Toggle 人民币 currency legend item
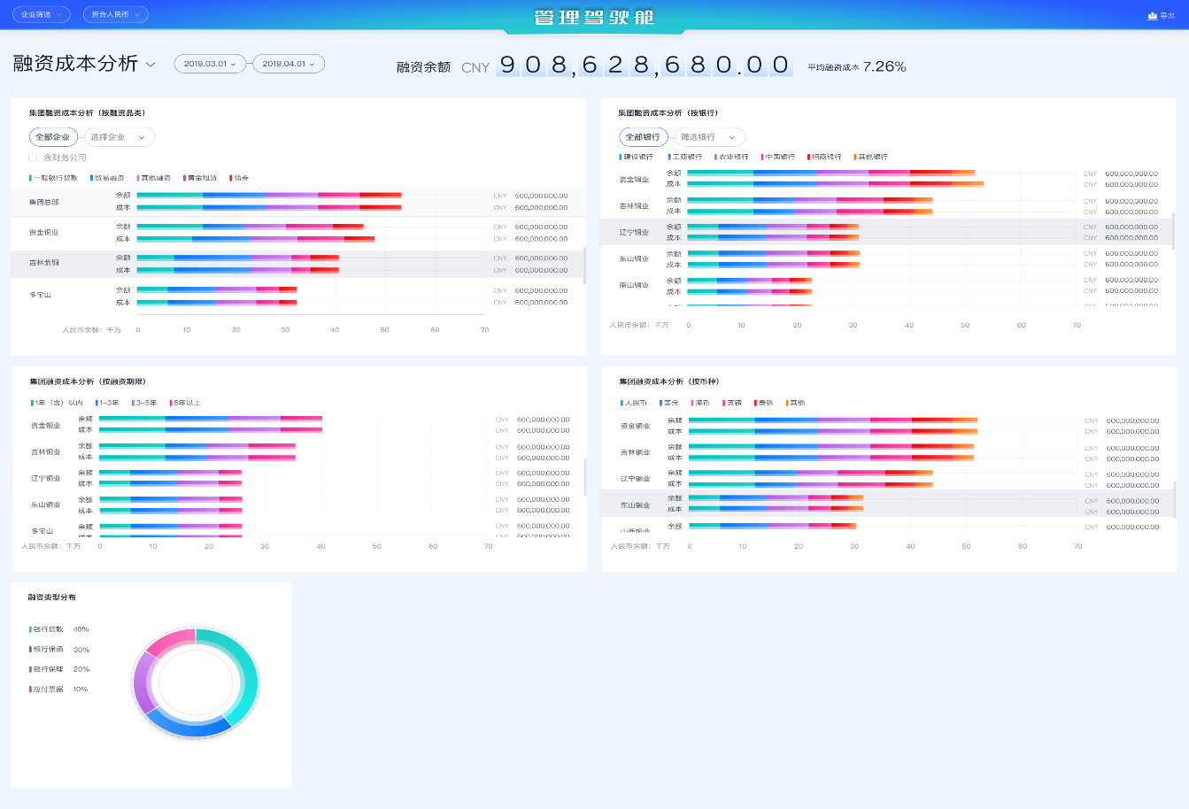 point(634,403)
